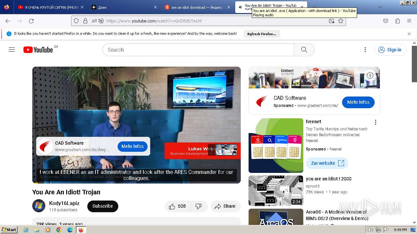Mute the playing YouTube tab audio icon
Viewport: 417px width, 234px height.
click(240, 7)
